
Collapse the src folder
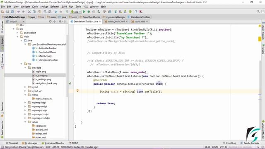pyautogui.click(x=14, y=29)
